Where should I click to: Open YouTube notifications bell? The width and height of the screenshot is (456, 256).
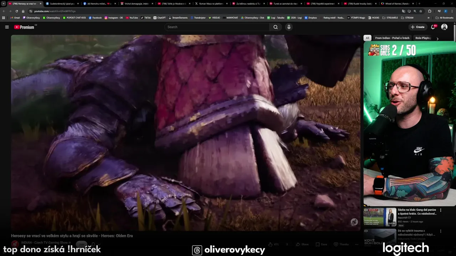click(434, 27)
